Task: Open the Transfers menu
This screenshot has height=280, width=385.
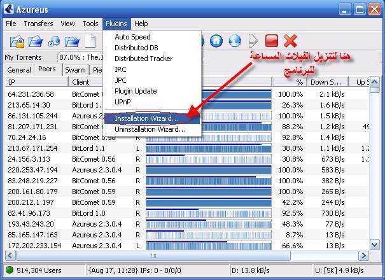Action: point(39,24)
